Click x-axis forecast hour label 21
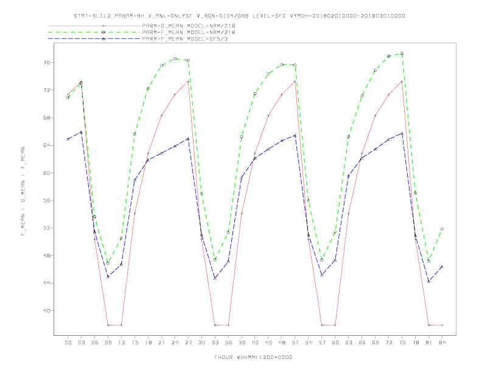 click(161, 343)
